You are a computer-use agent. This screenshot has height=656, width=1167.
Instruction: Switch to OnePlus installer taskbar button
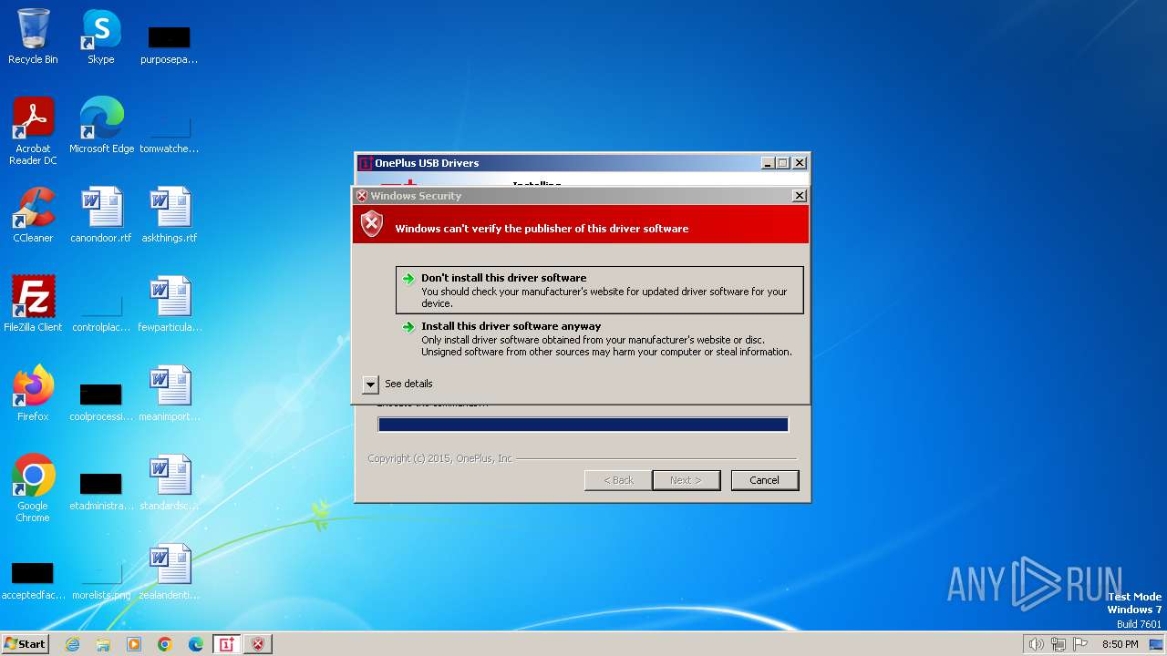[x=227, y=644]
